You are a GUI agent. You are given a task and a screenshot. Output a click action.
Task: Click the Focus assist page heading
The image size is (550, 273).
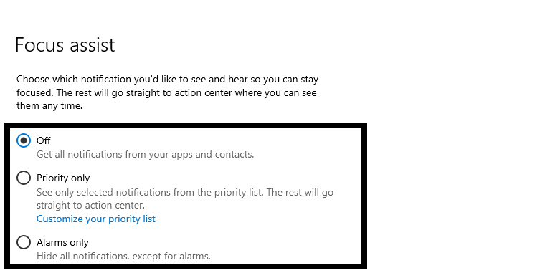[x=65, y=45]
